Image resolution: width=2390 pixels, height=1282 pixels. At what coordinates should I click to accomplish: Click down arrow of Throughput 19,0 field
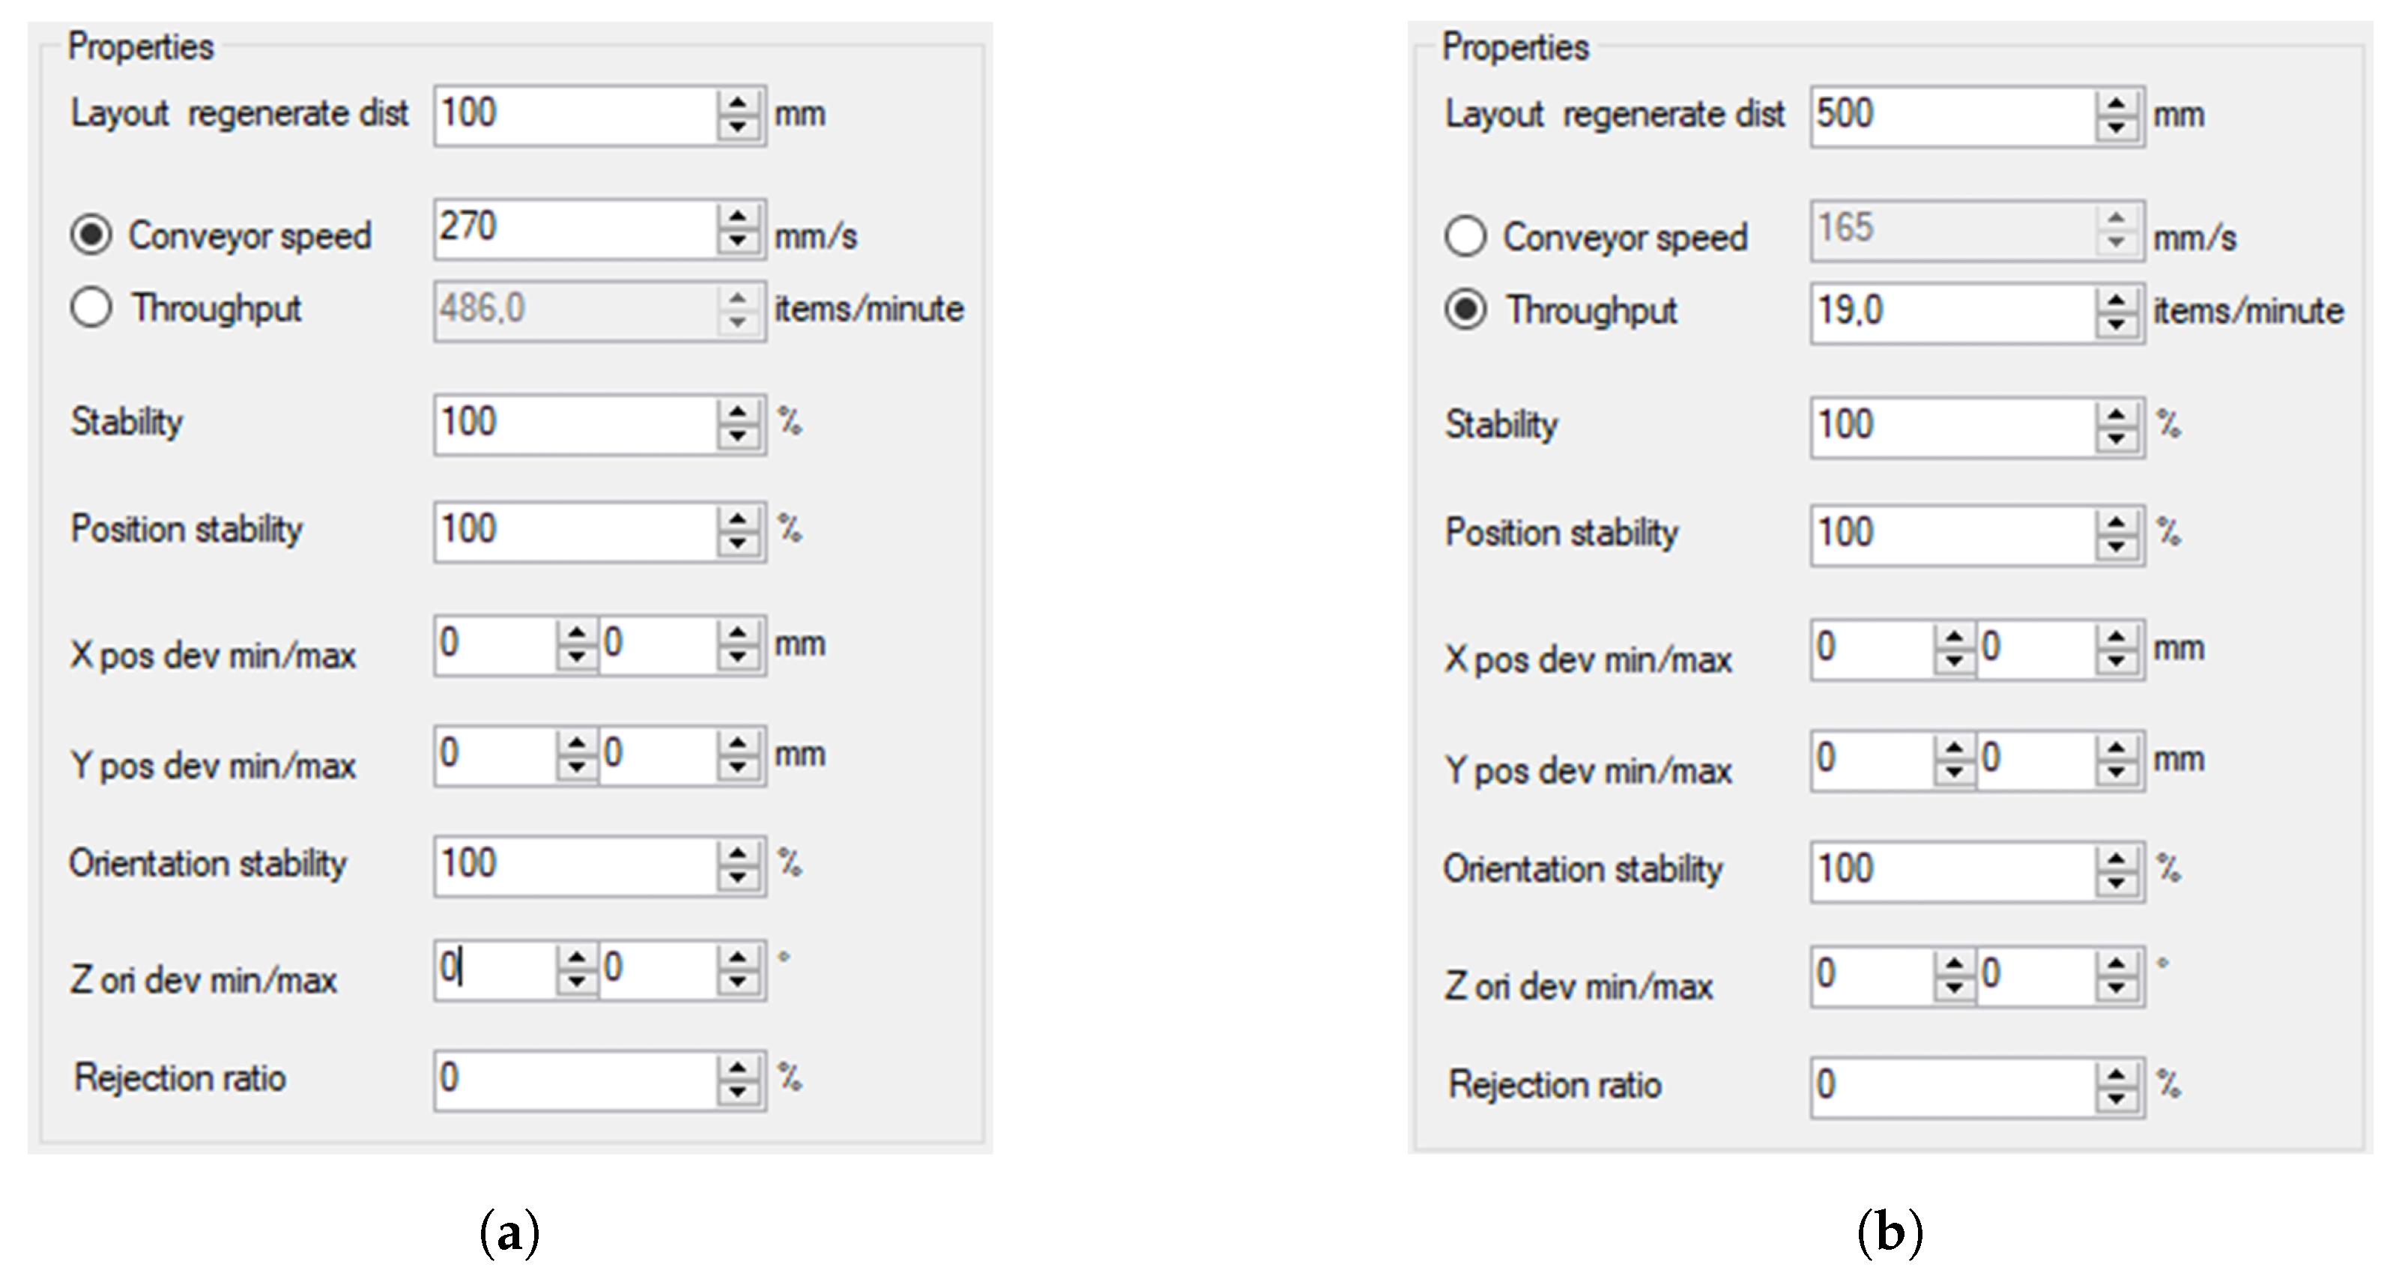[2117, 323]
